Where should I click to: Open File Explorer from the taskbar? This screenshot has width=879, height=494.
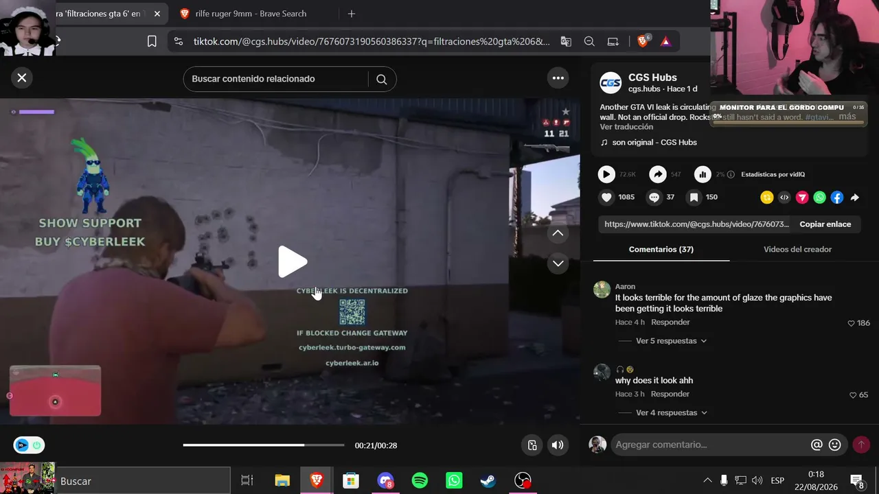click(282, 481)
